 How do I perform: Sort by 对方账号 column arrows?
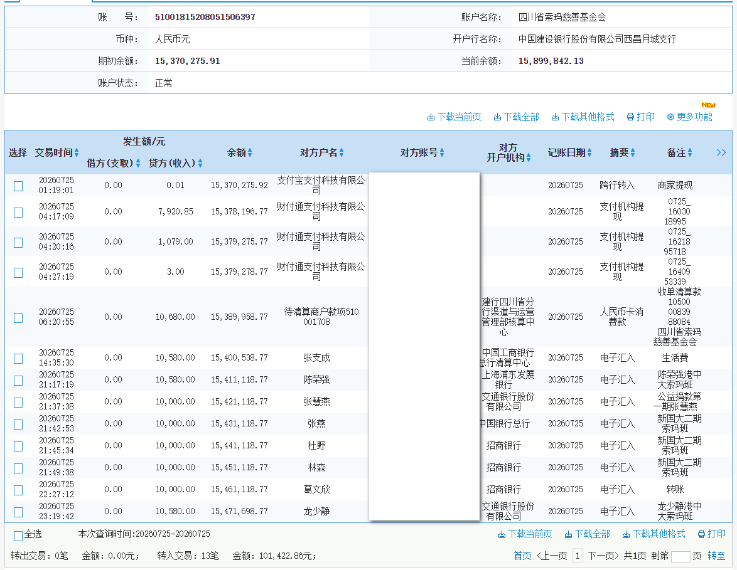pos(442,152)
